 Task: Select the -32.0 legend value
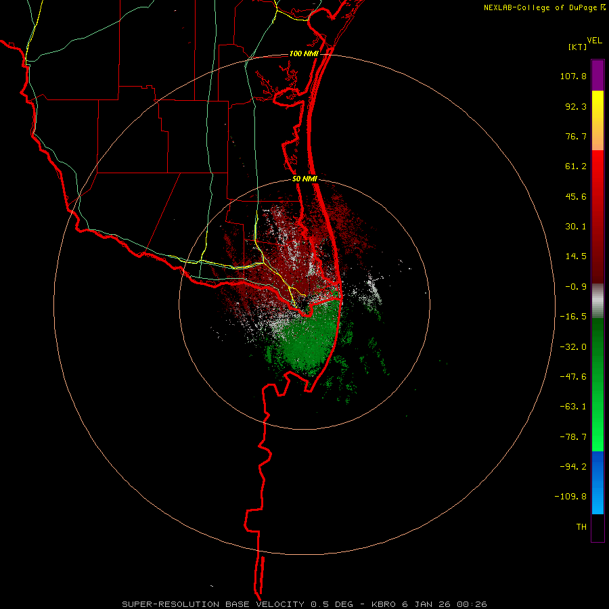pos(573,347)
